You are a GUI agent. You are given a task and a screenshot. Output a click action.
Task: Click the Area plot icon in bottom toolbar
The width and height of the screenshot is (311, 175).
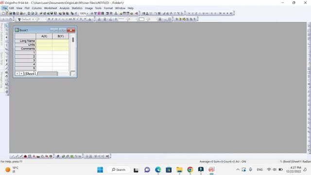click(38, 157)
